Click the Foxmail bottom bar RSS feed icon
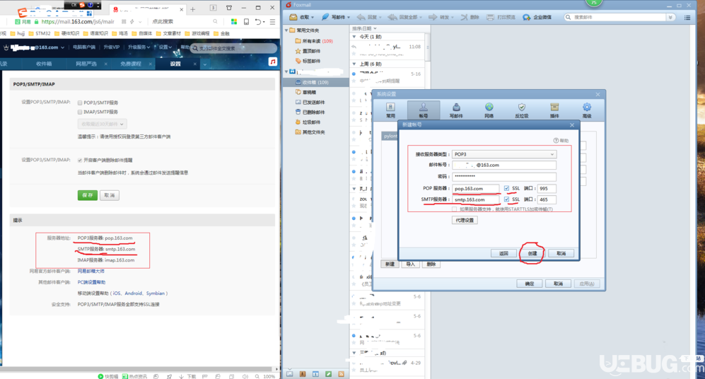This screenshot has height=379, width=705. point(342,374)
